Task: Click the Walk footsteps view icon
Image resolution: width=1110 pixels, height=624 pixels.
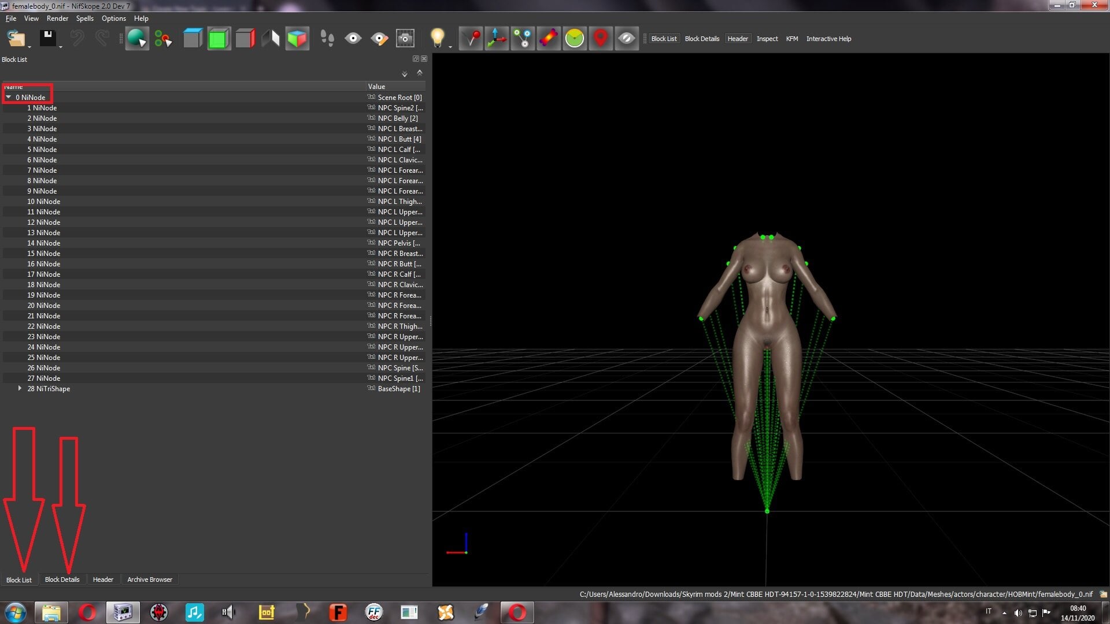Action: coord(327,39)
